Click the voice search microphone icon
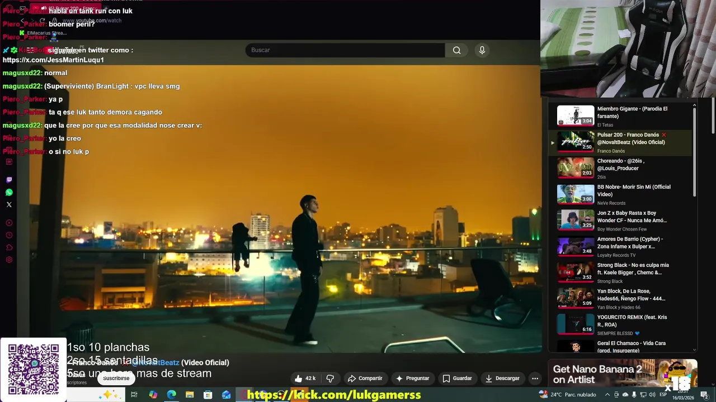716x402 pixels. point(482,50)
